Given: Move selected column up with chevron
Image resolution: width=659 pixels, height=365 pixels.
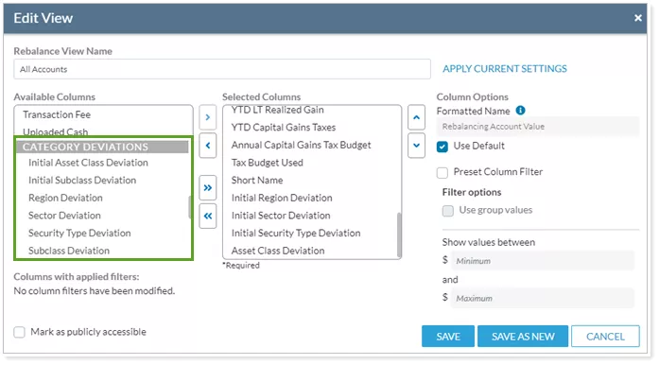Looking at the screenshot, I should point(416,117).
